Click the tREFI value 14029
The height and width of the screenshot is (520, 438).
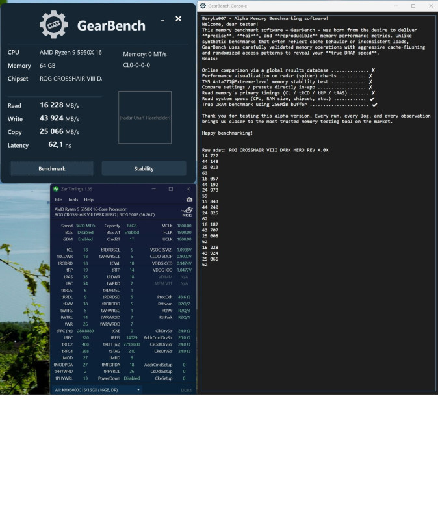click(x=132, y=337)
